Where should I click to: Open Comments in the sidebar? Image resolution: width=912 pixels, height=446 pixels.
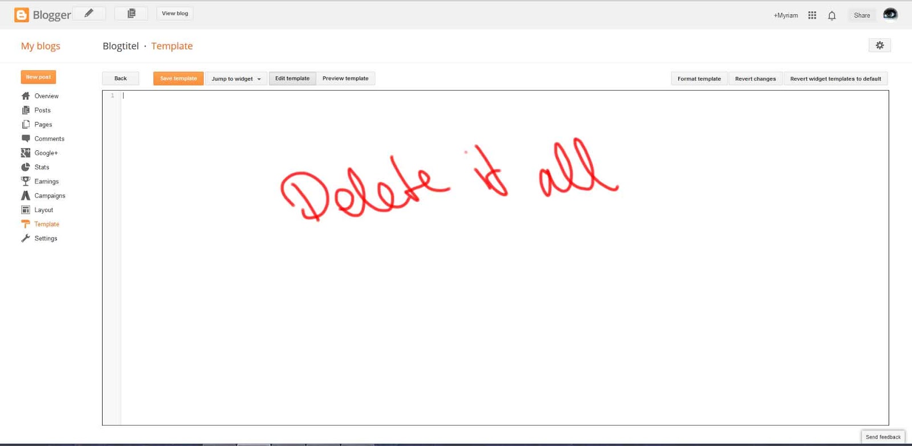pos(50,138)
